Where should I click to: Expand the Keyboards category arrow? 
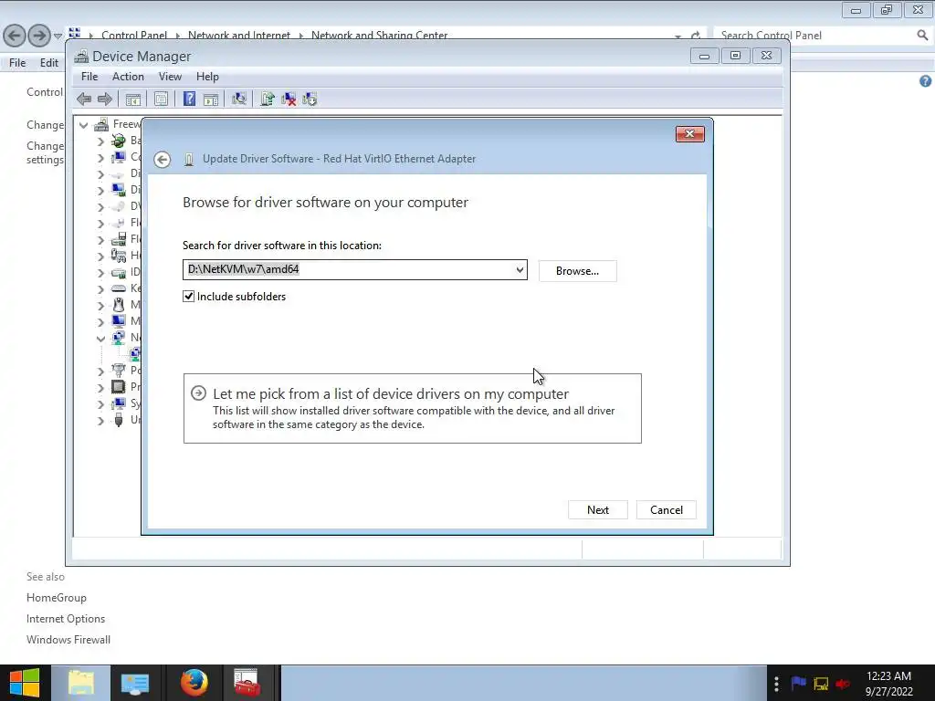point(100,289)
